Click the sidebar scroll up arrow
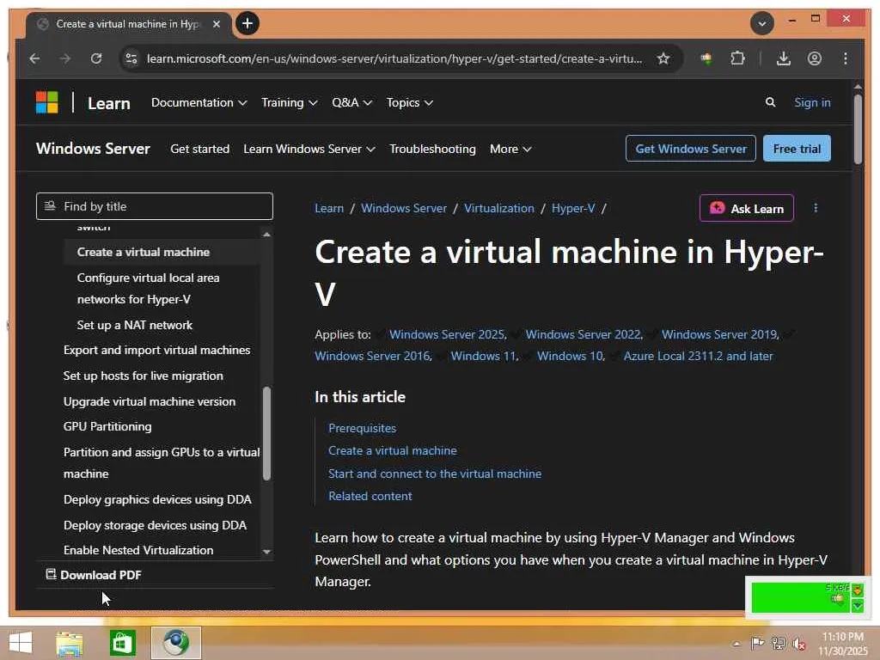 pyautogui.click(x=266, y=234)
